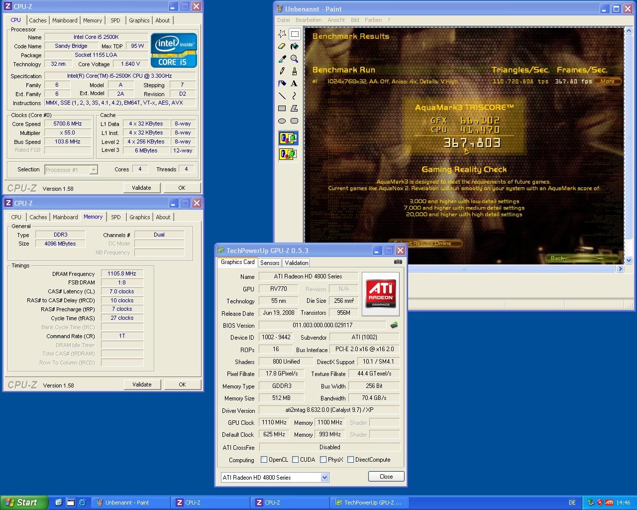This screenshot has height=510, width=637.
Task: Click the Close button in GPU-Z
Action: click(x=386, y=477)
